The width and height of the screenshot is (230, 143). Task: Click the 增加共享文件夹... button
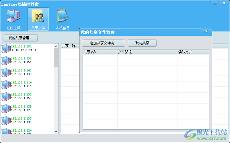pyautogui.click(x=104, y=43)
